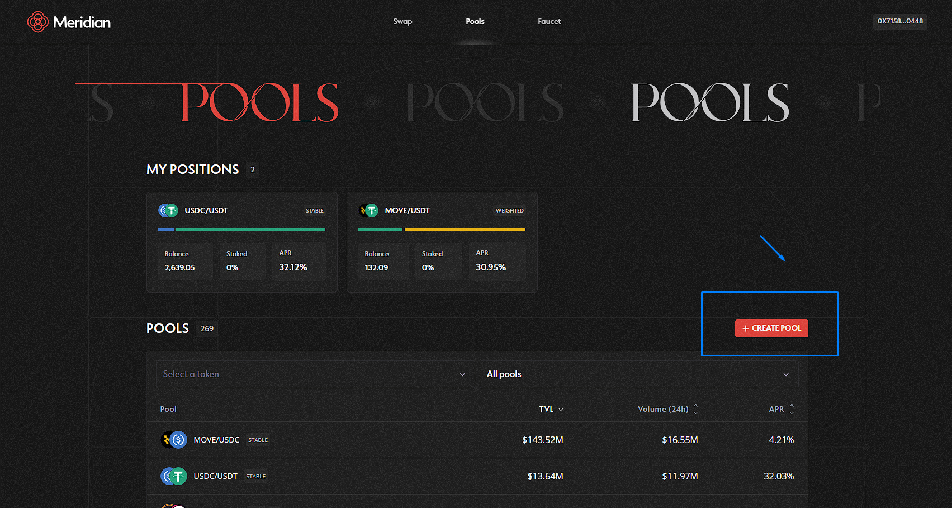Image resolution: width=952 pixels, height=508 pixels.
Task: Click the STABLE tag beside MOVE/USDC pool
Action: point(258,440)
